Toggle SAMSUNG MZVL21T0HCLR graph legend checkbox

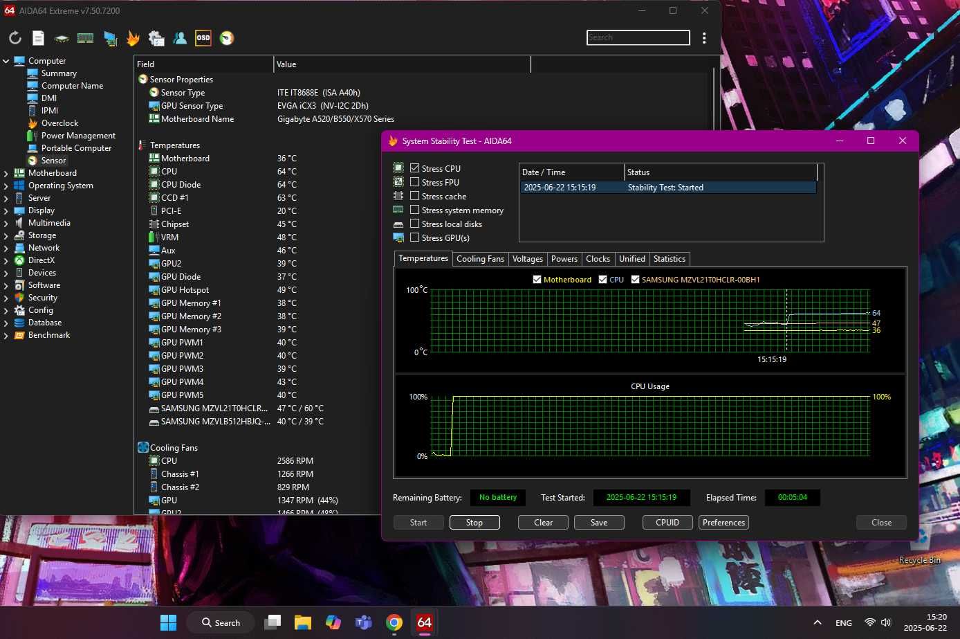pyautogui.click(x=635, y=280)
